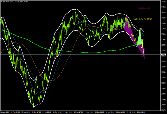Viewport: 167px width, 114px height.
Task: Click the 30 Dec 01:00 time label
Action: pyautogui.click(x=99, y=112)
